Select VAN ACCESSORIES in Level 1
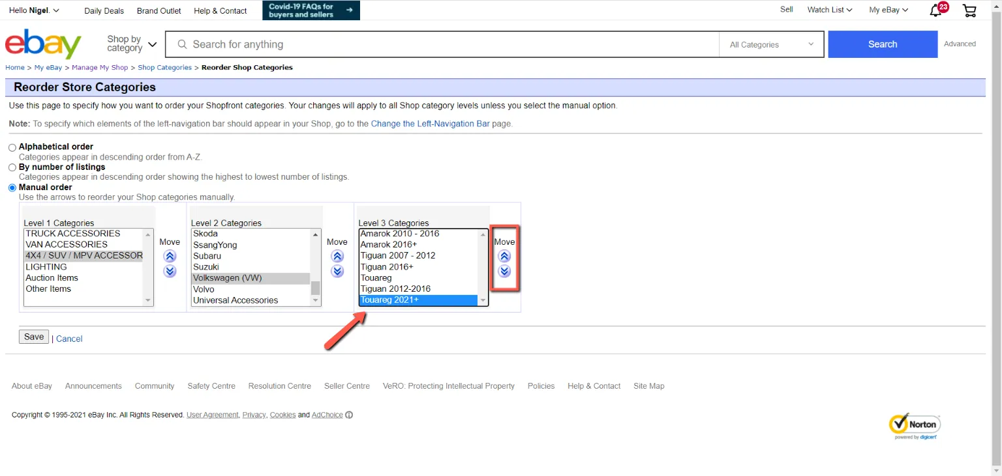The width and height of the screenshot is (1002, 476). click(x=83, y=245)
